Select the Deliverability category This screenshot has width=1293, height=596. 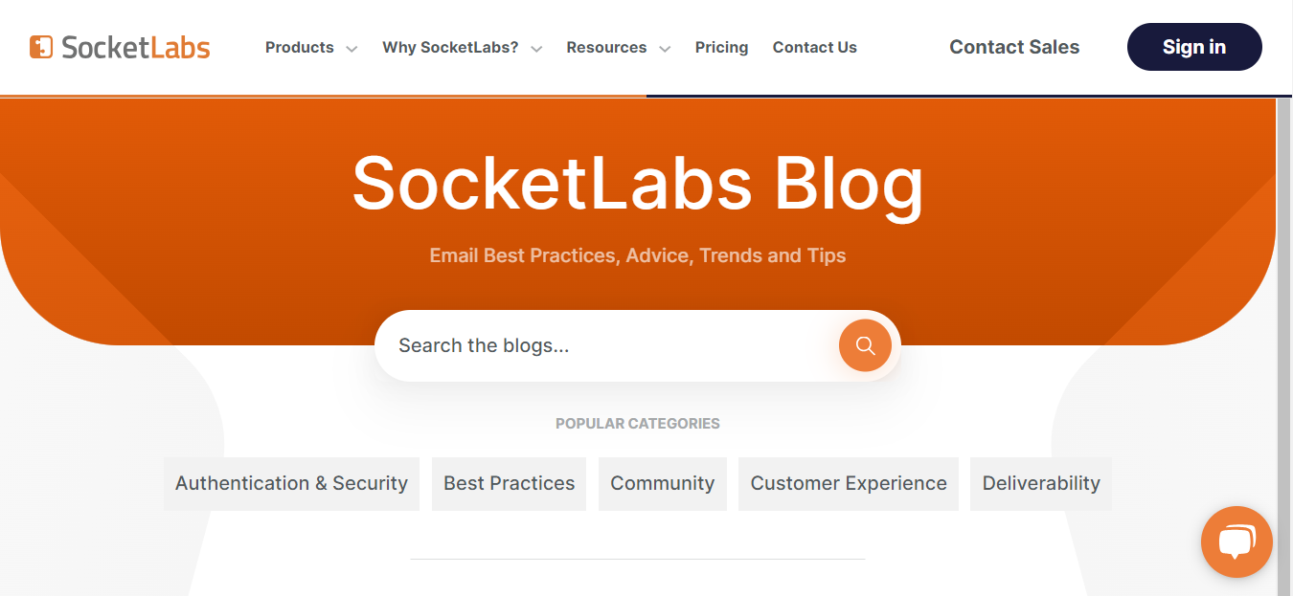pyautogui.click(x=1040, y=483)
